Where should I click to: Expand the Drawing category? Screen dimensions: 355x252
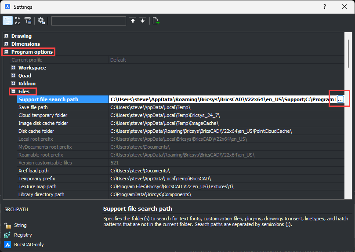point(7,36)
